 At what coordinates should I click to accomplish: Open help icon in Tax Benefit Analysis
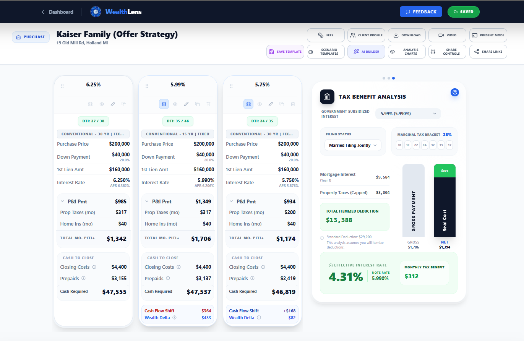455,92
